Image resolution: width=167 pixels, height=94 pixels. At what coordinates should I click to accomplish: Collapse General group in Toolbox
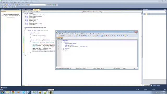pyautogui.click(x=2, y=11)
